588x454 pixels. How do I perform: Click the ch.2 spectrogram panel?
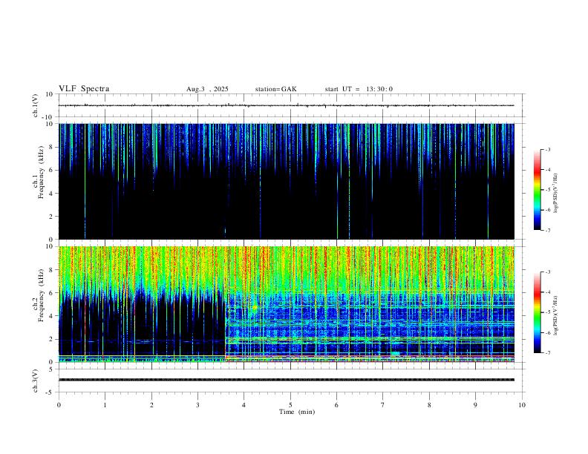click(286, 304)
